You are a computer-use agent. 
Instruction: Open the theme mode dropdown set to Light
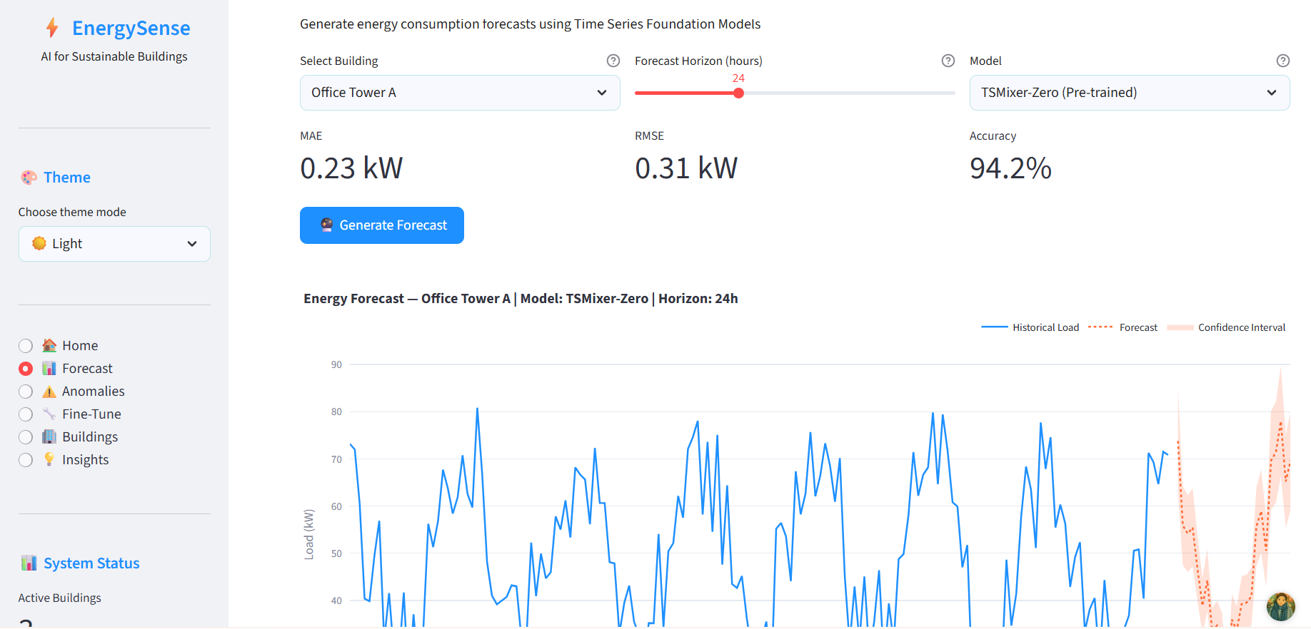click(114, 244)
